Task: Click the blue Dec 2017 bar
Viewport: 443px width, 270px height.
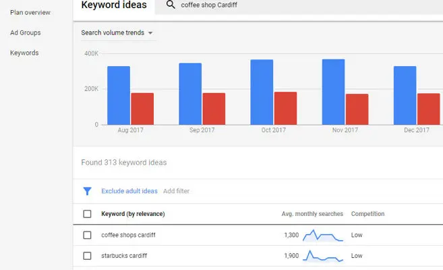Action: pos(405,96)
